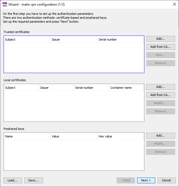Click View button for trusted certificates

point(161,55)
